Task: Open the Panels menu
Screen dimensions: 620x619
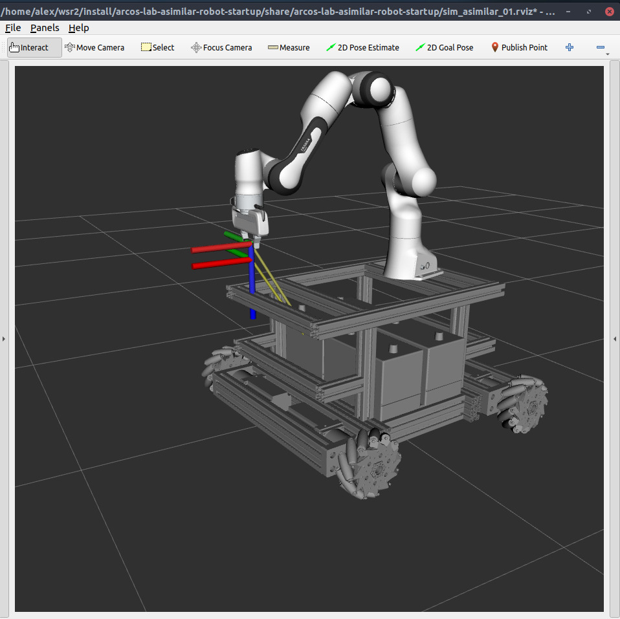Action: coord(45,28)
